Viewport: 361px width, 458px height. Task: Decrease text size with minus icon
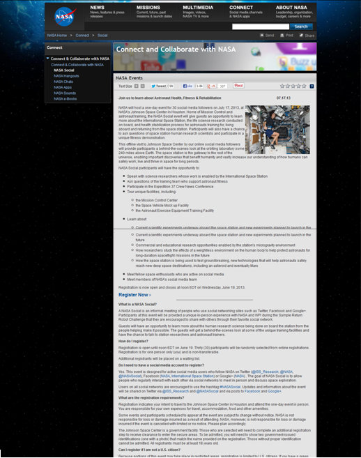143,86
